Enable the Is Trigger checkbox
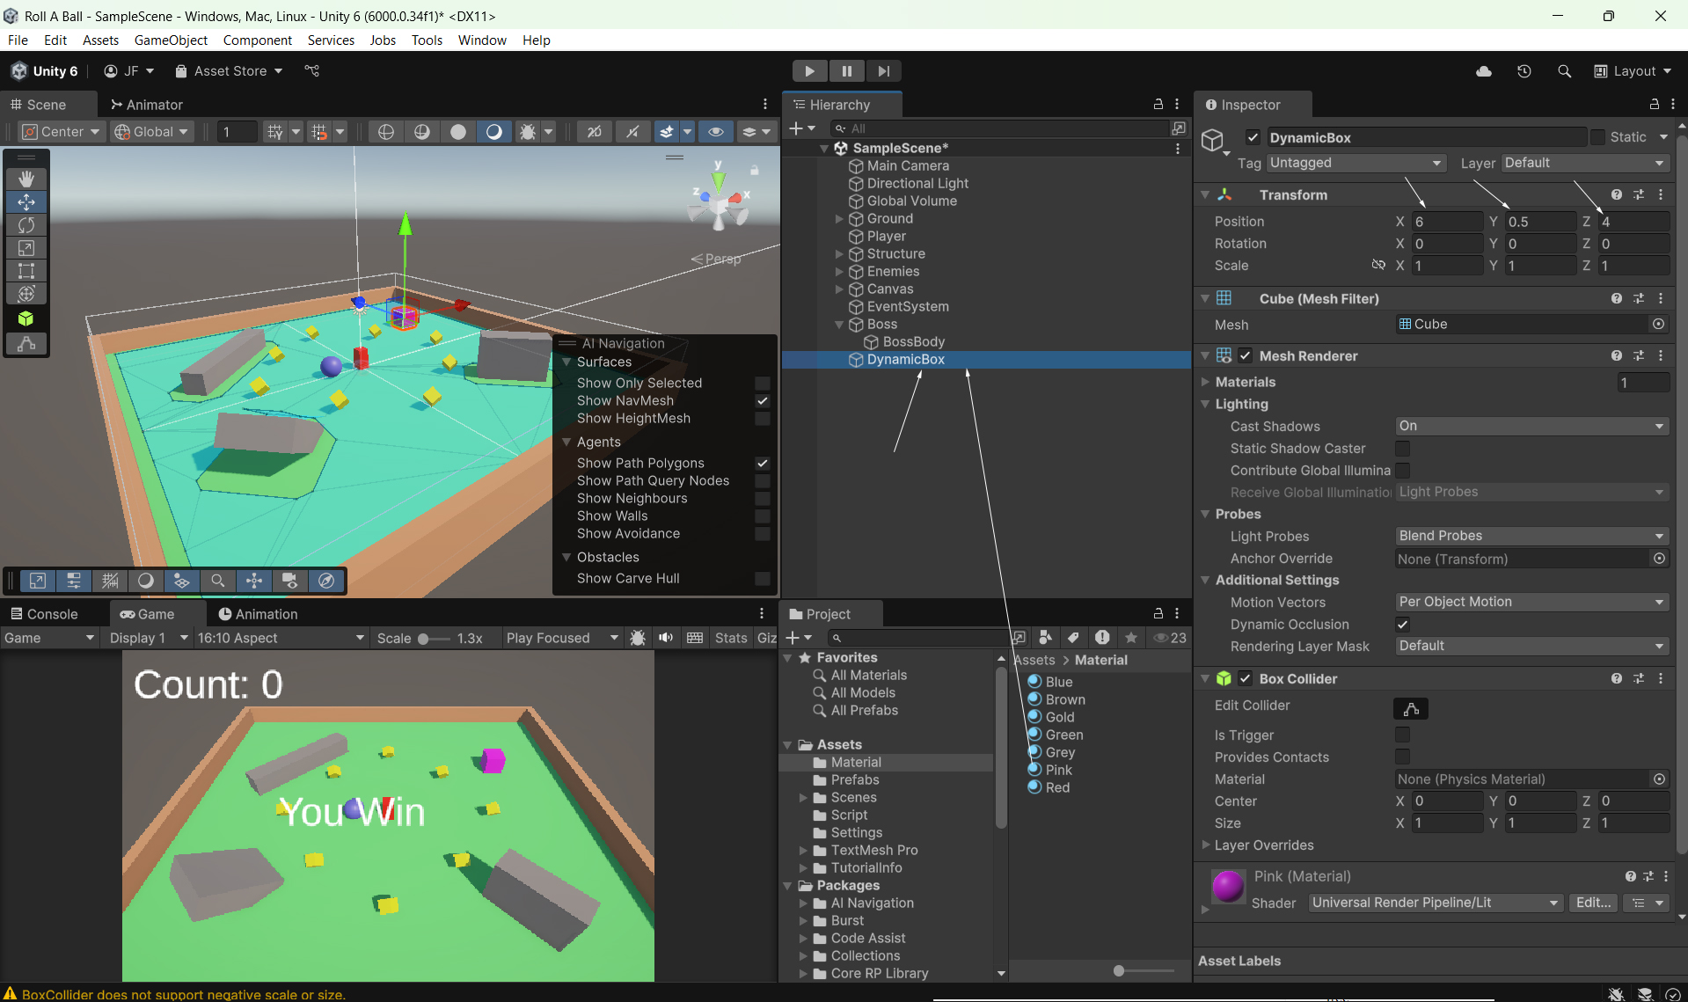 coord(1402,735)
